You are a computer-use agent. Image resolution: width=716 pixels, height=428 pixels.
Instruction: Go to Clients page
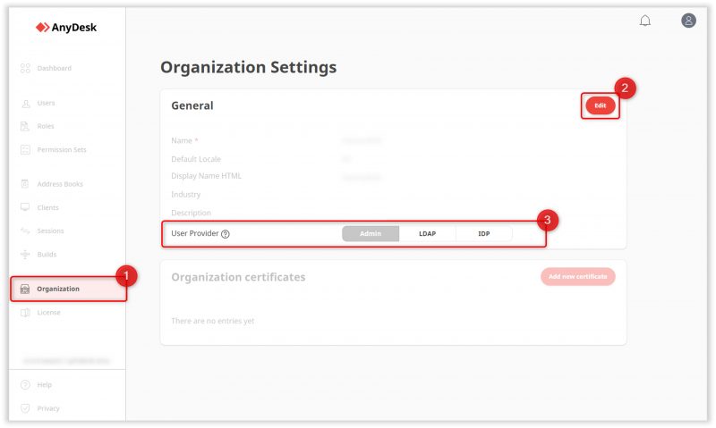tap(48, 207)
